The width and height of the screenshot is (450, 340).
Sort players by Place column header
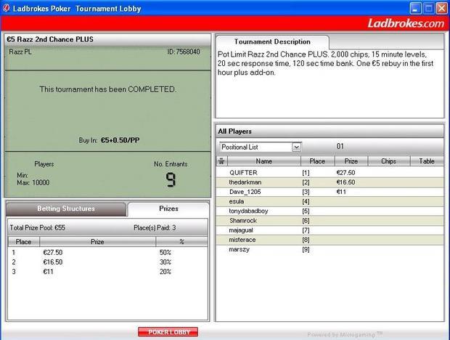(317, 161)
